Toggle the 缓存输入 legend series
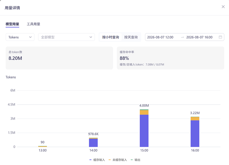The height and width of the screenshot is (165, 229). (x=97, y=160)
